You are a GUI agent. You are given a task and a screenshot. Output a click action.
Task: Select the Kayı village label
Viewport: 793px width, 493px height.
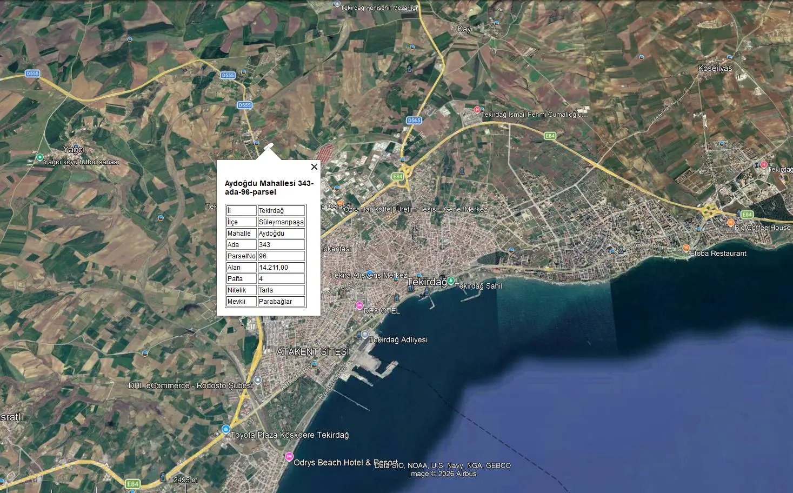(x=465, y=29)
